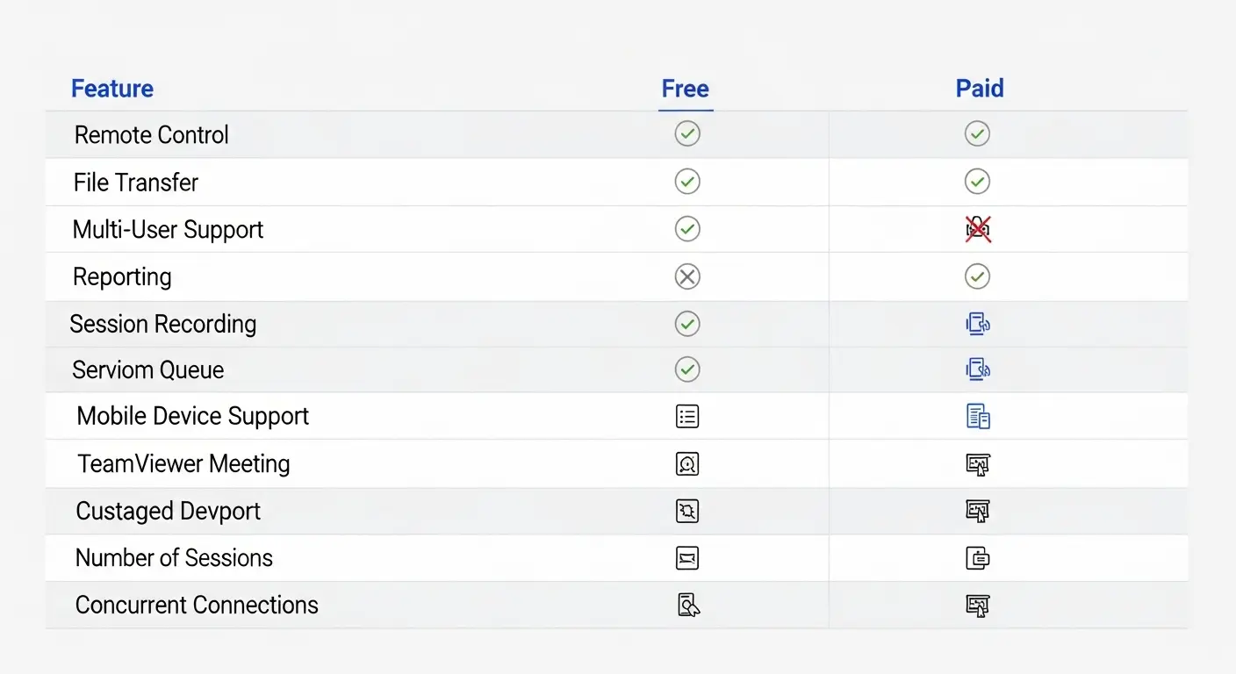
Task: Click the File Transfer Paid checkmark
Action: tap(977, 182)
